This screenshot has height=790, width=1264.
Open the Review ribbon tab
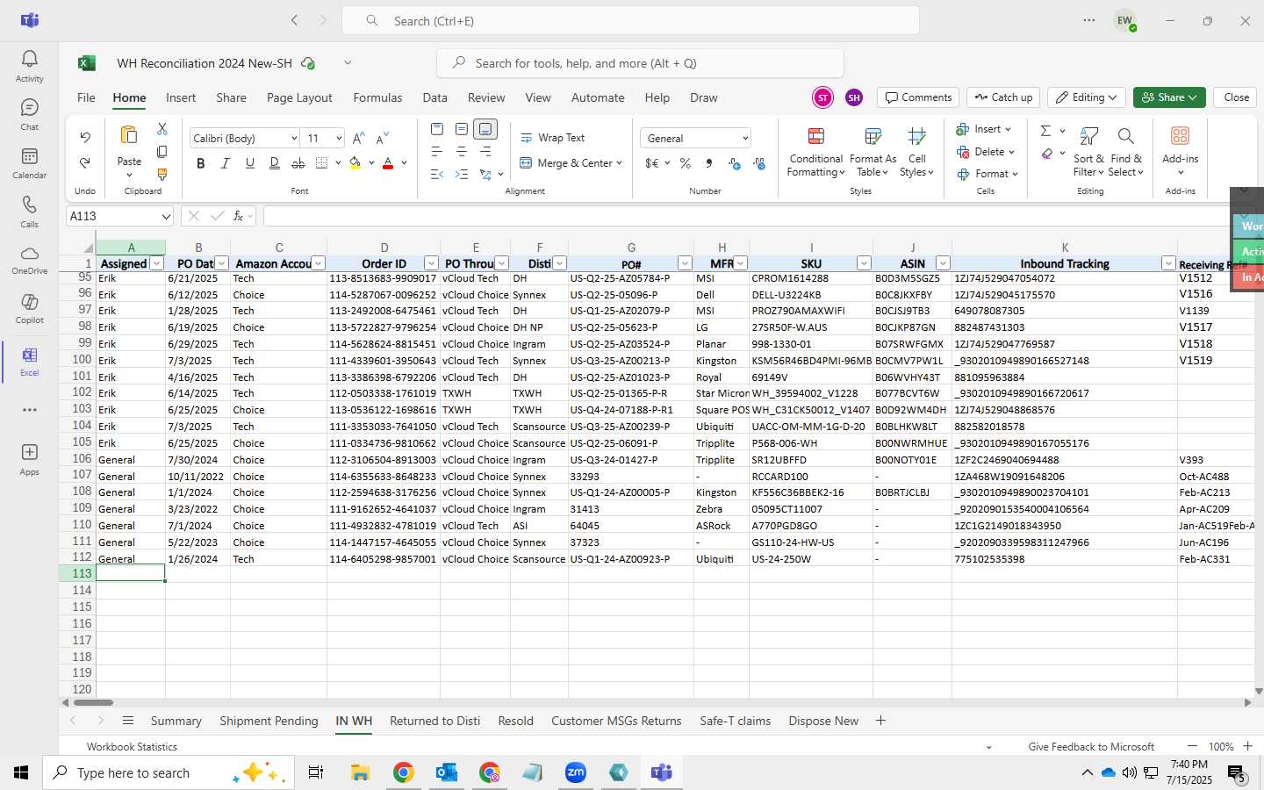pyautogui.click(x=486, y=97)
